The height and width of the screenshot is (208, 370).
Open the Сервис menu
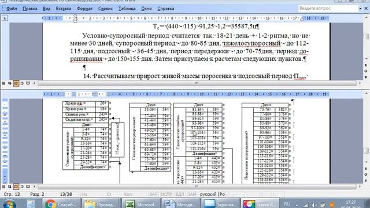point(105,9)
